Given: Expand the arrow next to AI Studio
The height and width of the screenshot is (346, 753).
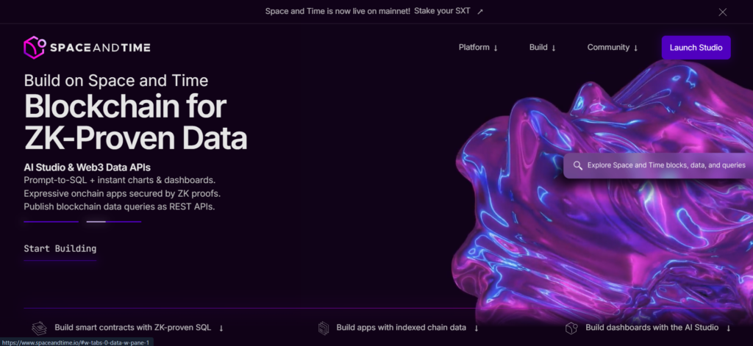Looking at the screenshot, I should (729, 328).
